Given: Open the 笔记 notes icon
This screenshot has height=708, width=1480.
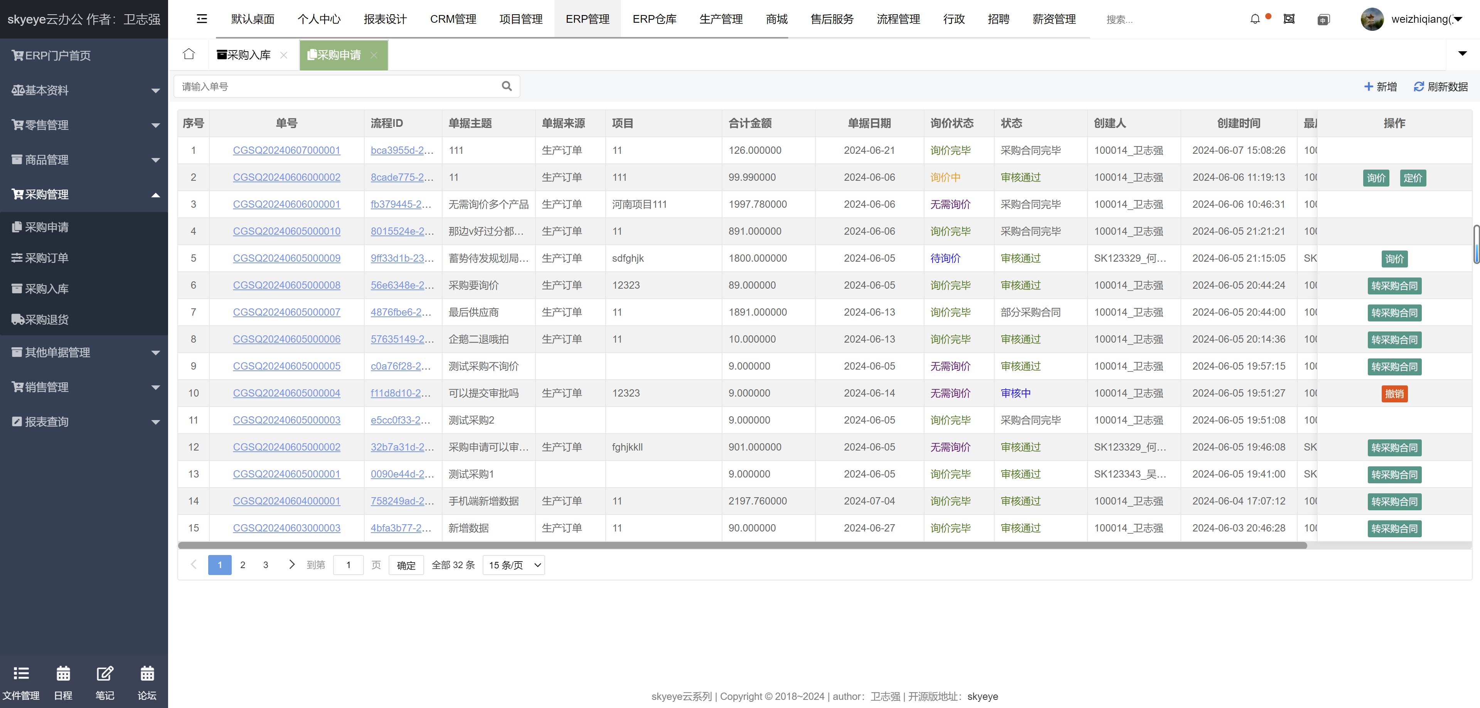Looking at the screenshot, I should (104, 673).
